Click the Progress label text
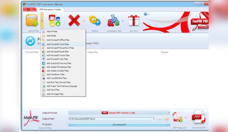Image resolution: width=228 pixels, height=132 pixels. coord(47,124)
